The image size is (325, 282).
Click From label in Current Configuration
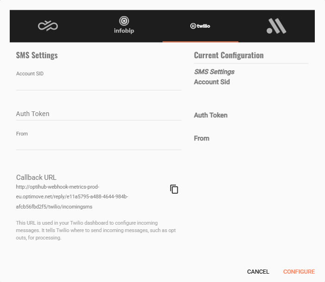click(x=201, y=138)
